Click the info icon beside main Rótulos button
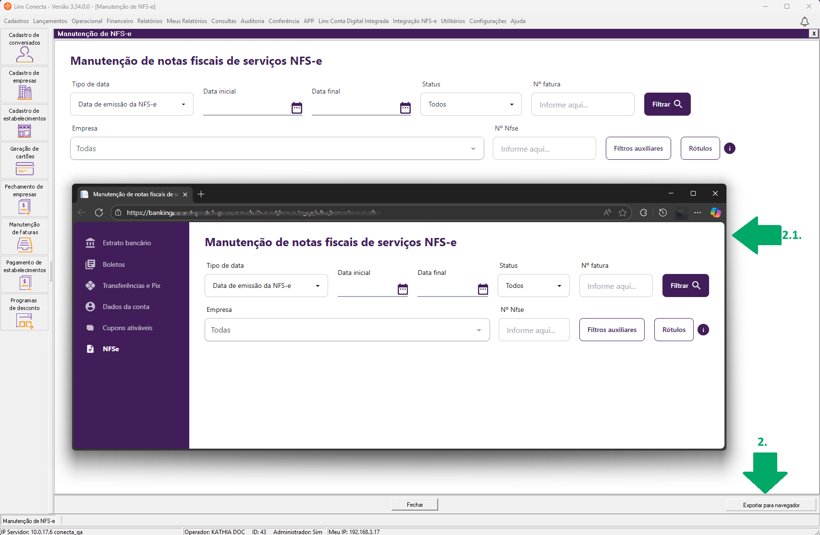 pos(730,148)
